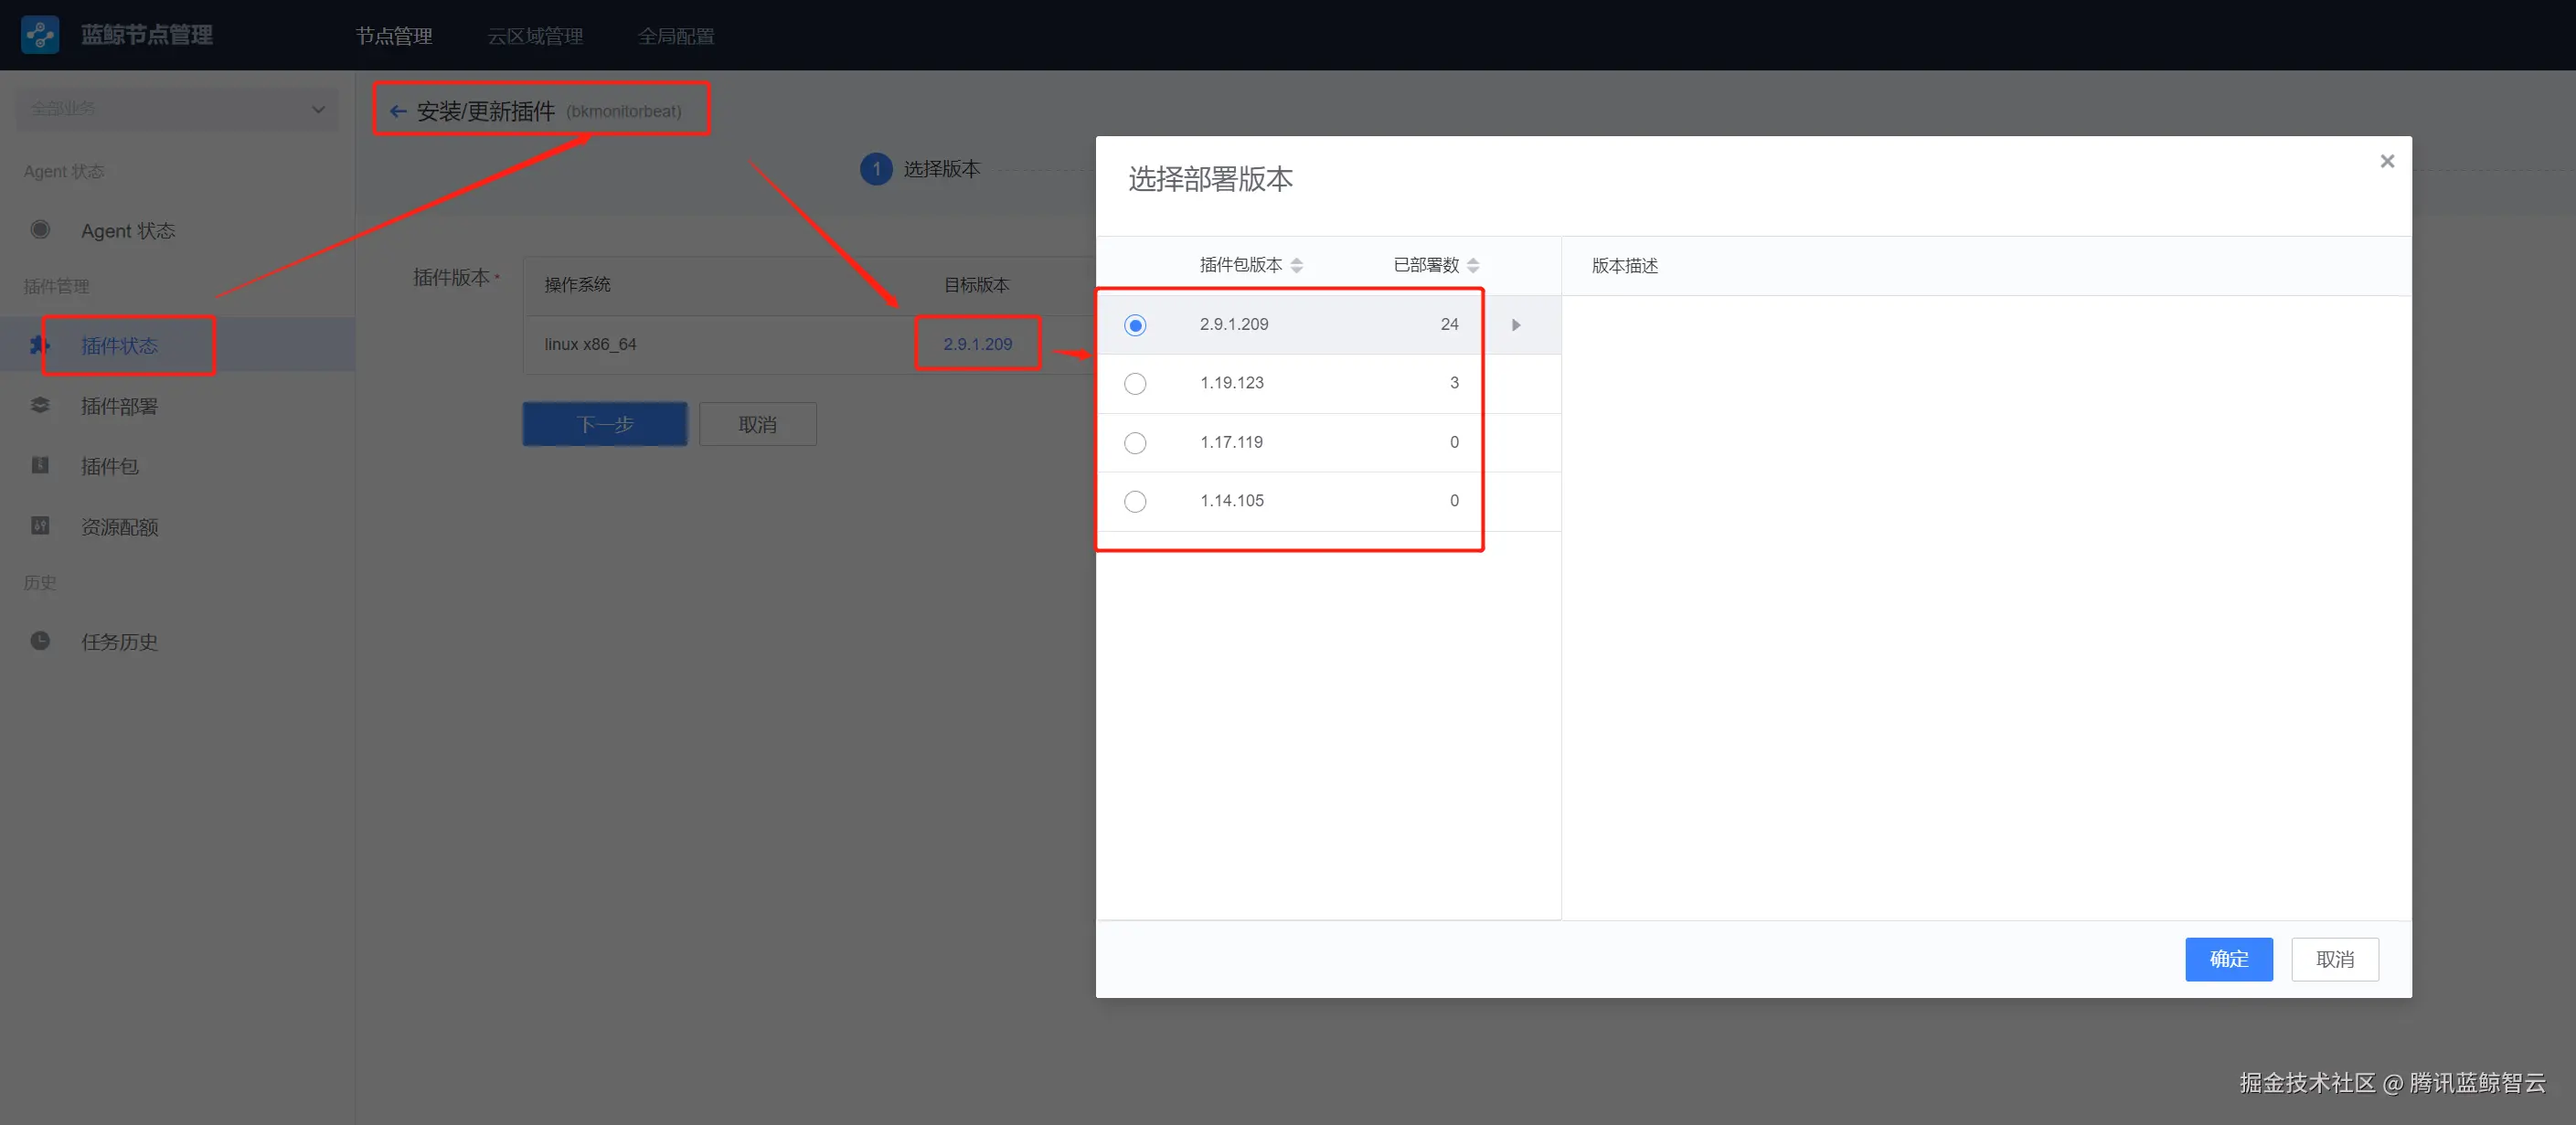The image size is (2576, 1125).
Task: Select version 1.14.105 radio button
Action: [1135, 501]
